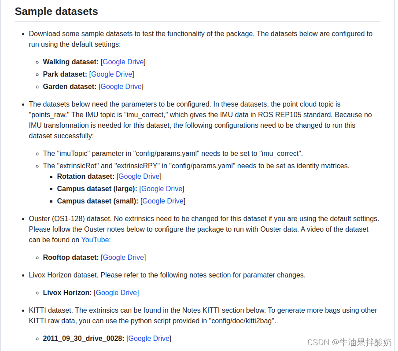The height and width of the screenshot is (351, 398).
Task: Open the Walking dataset Google Drive link
Action: [123, 62]
